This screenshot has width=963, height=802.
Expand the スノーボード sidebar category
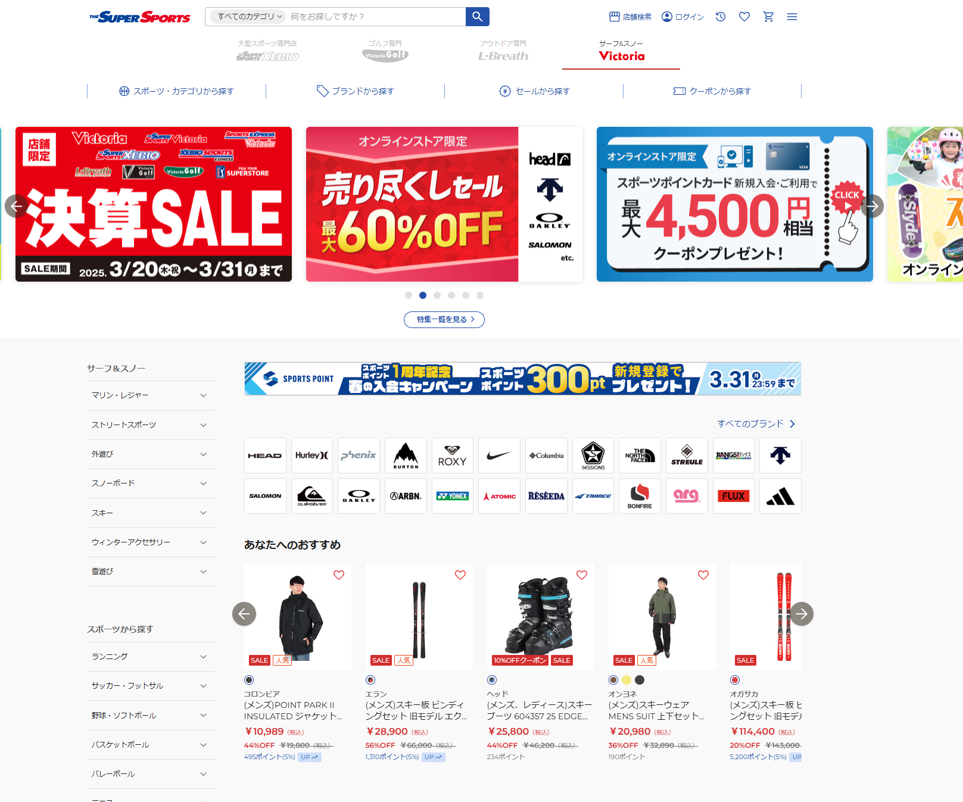151,483
